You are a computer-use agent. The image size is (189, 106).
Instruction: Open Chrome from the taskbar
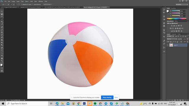click(79, 103)
